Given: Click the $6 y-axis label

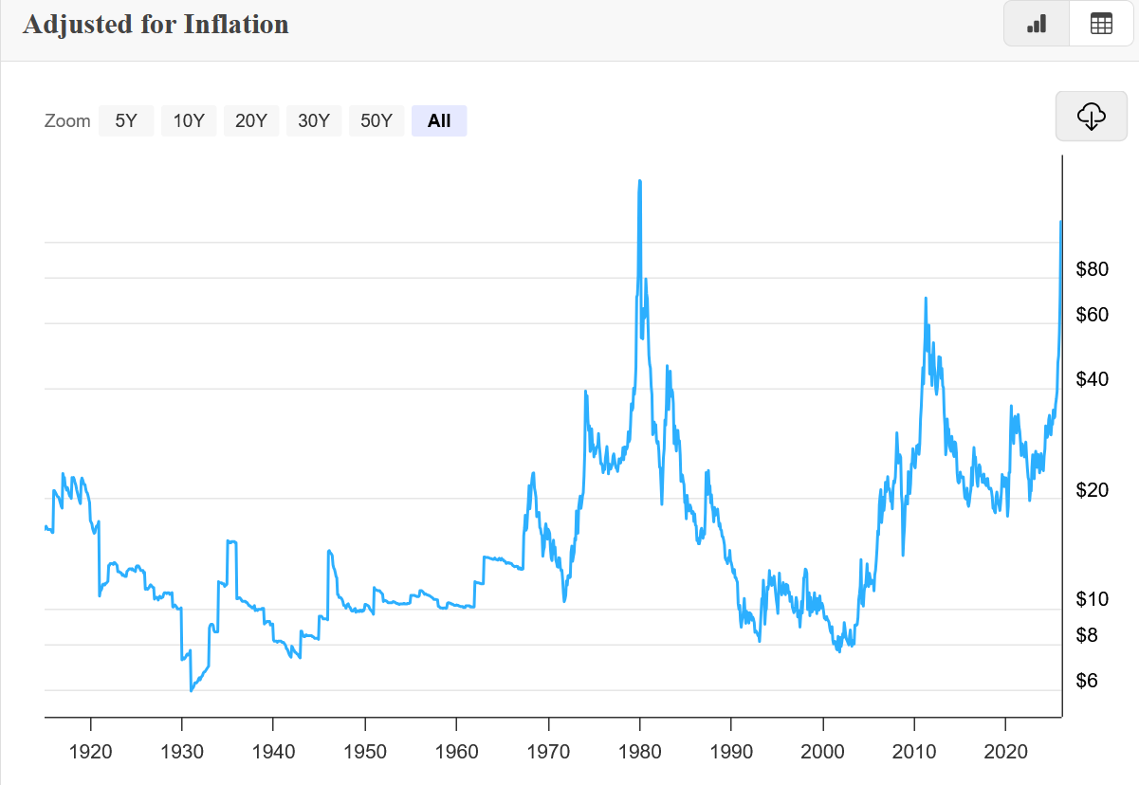Looking at the screenshot, I should coord(1087,681).
